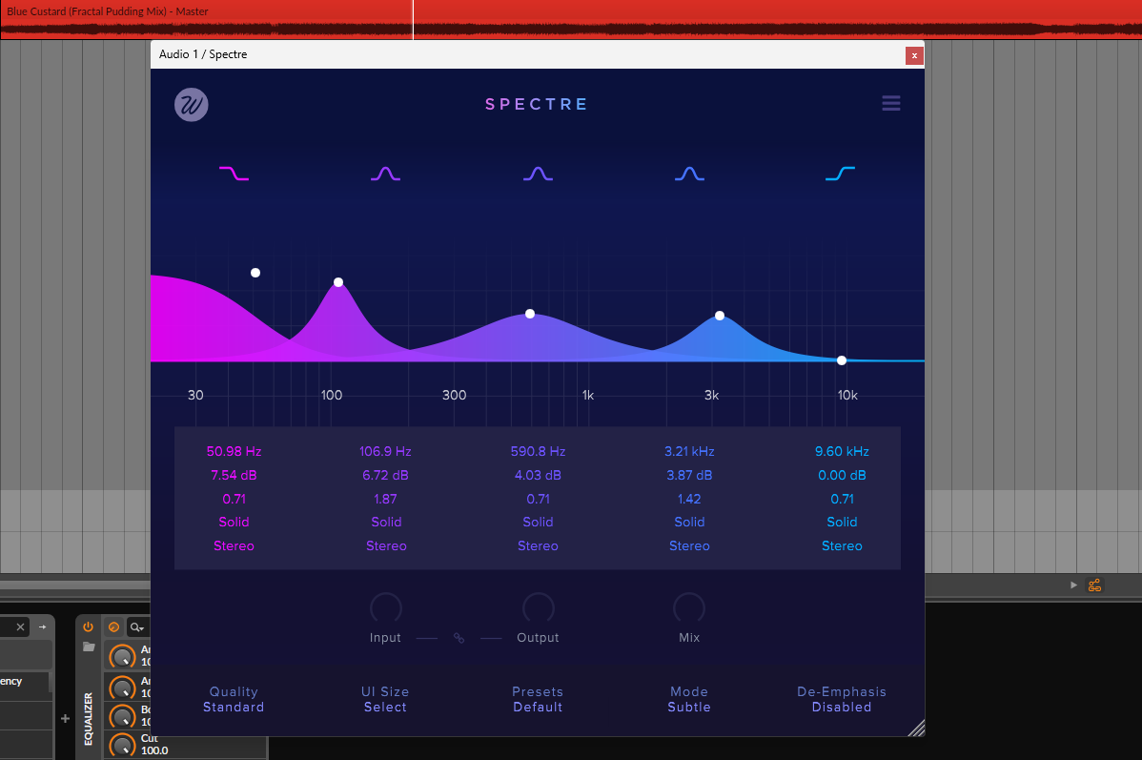Click the bell shape icon above 106.9 Hz
Image resolution: width=1142 pixels, height=760 pixels.
tap(385, 174)
